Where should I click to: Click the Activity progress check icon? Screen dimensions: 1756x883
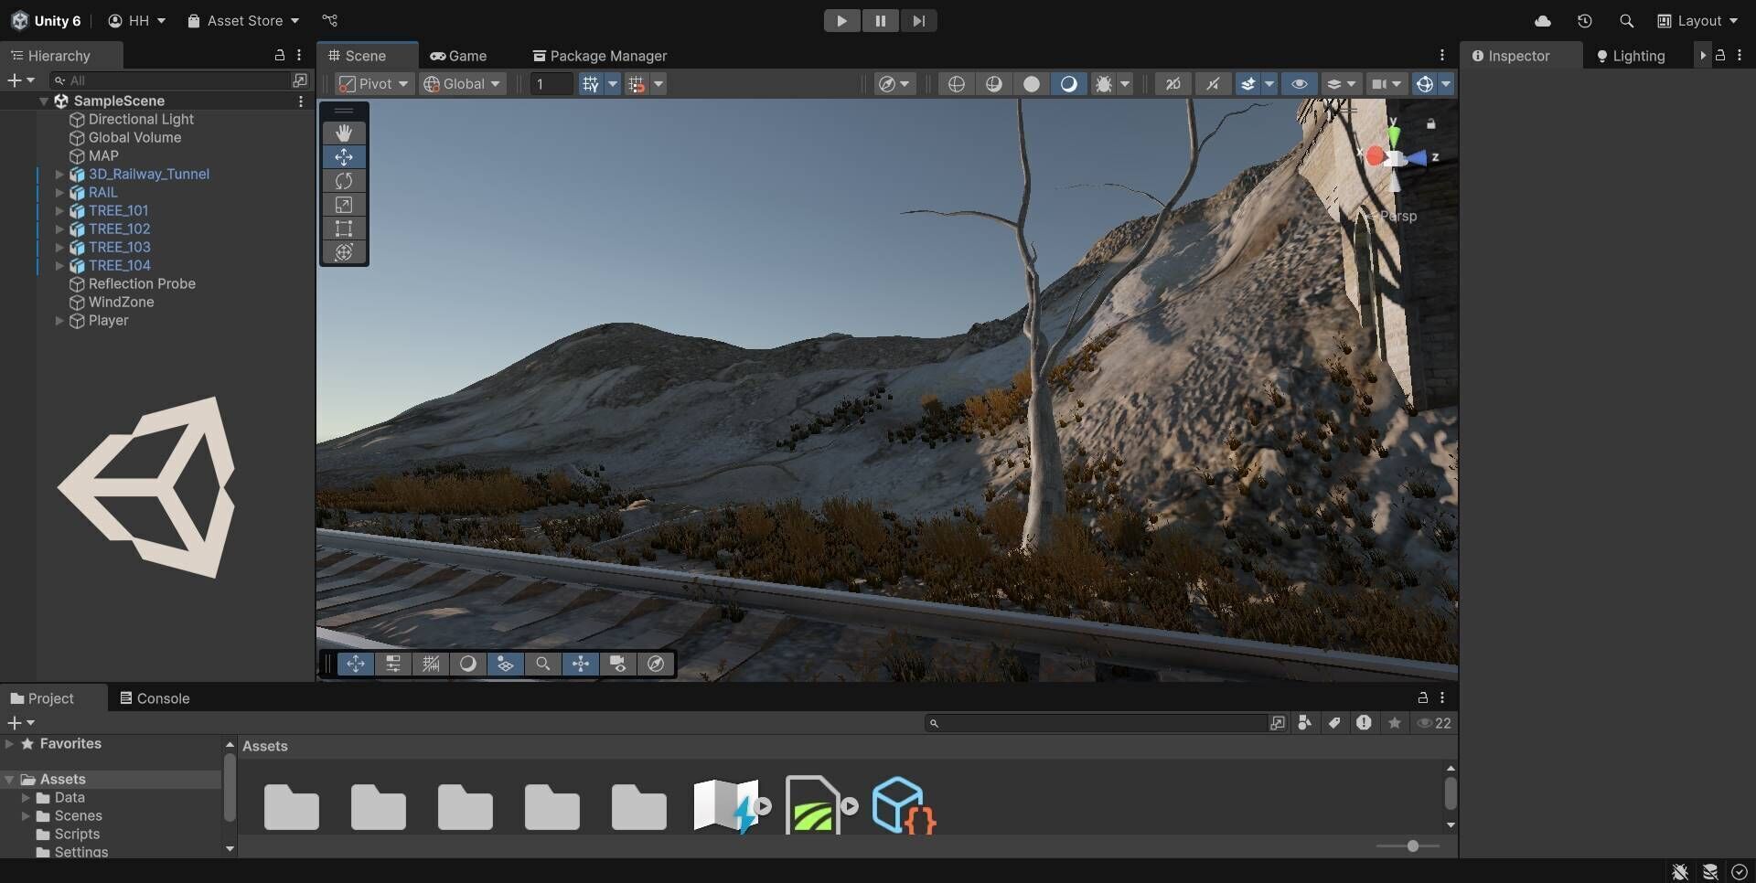(1740, 872)
